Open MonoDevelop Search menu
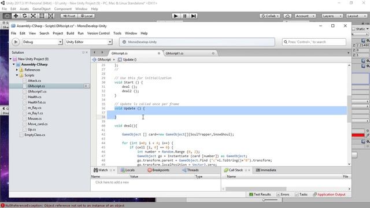 coord(44,34)
